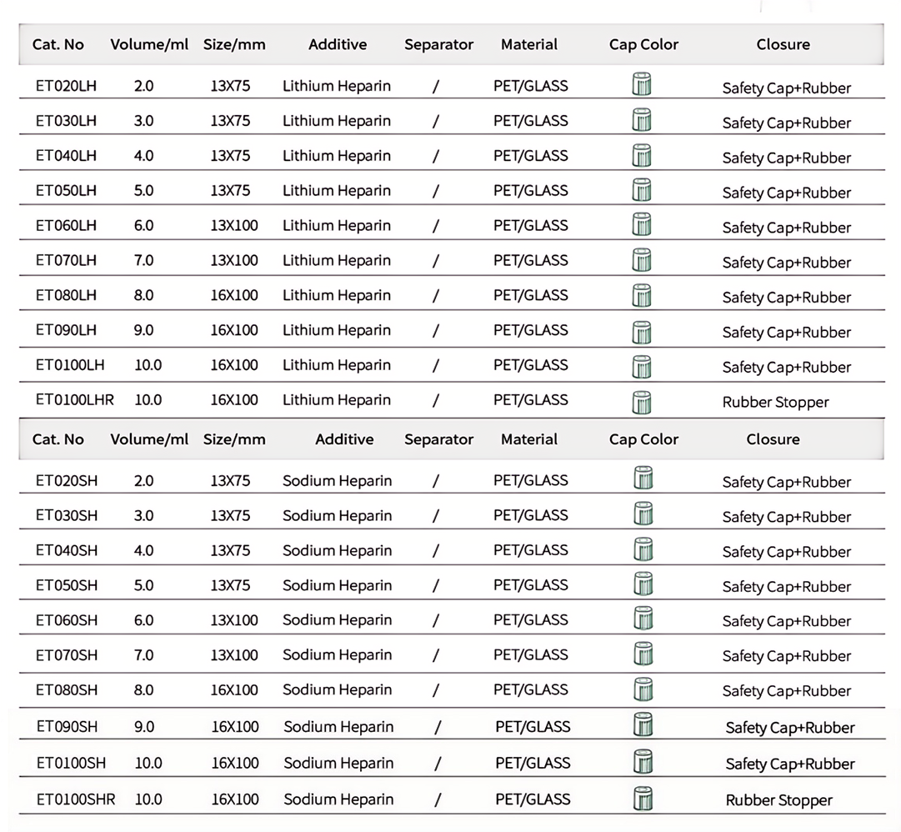Viewport: 901px width, 832px height.
Task: Click the top table's Cat. No column header
Action: click(58, 45)
